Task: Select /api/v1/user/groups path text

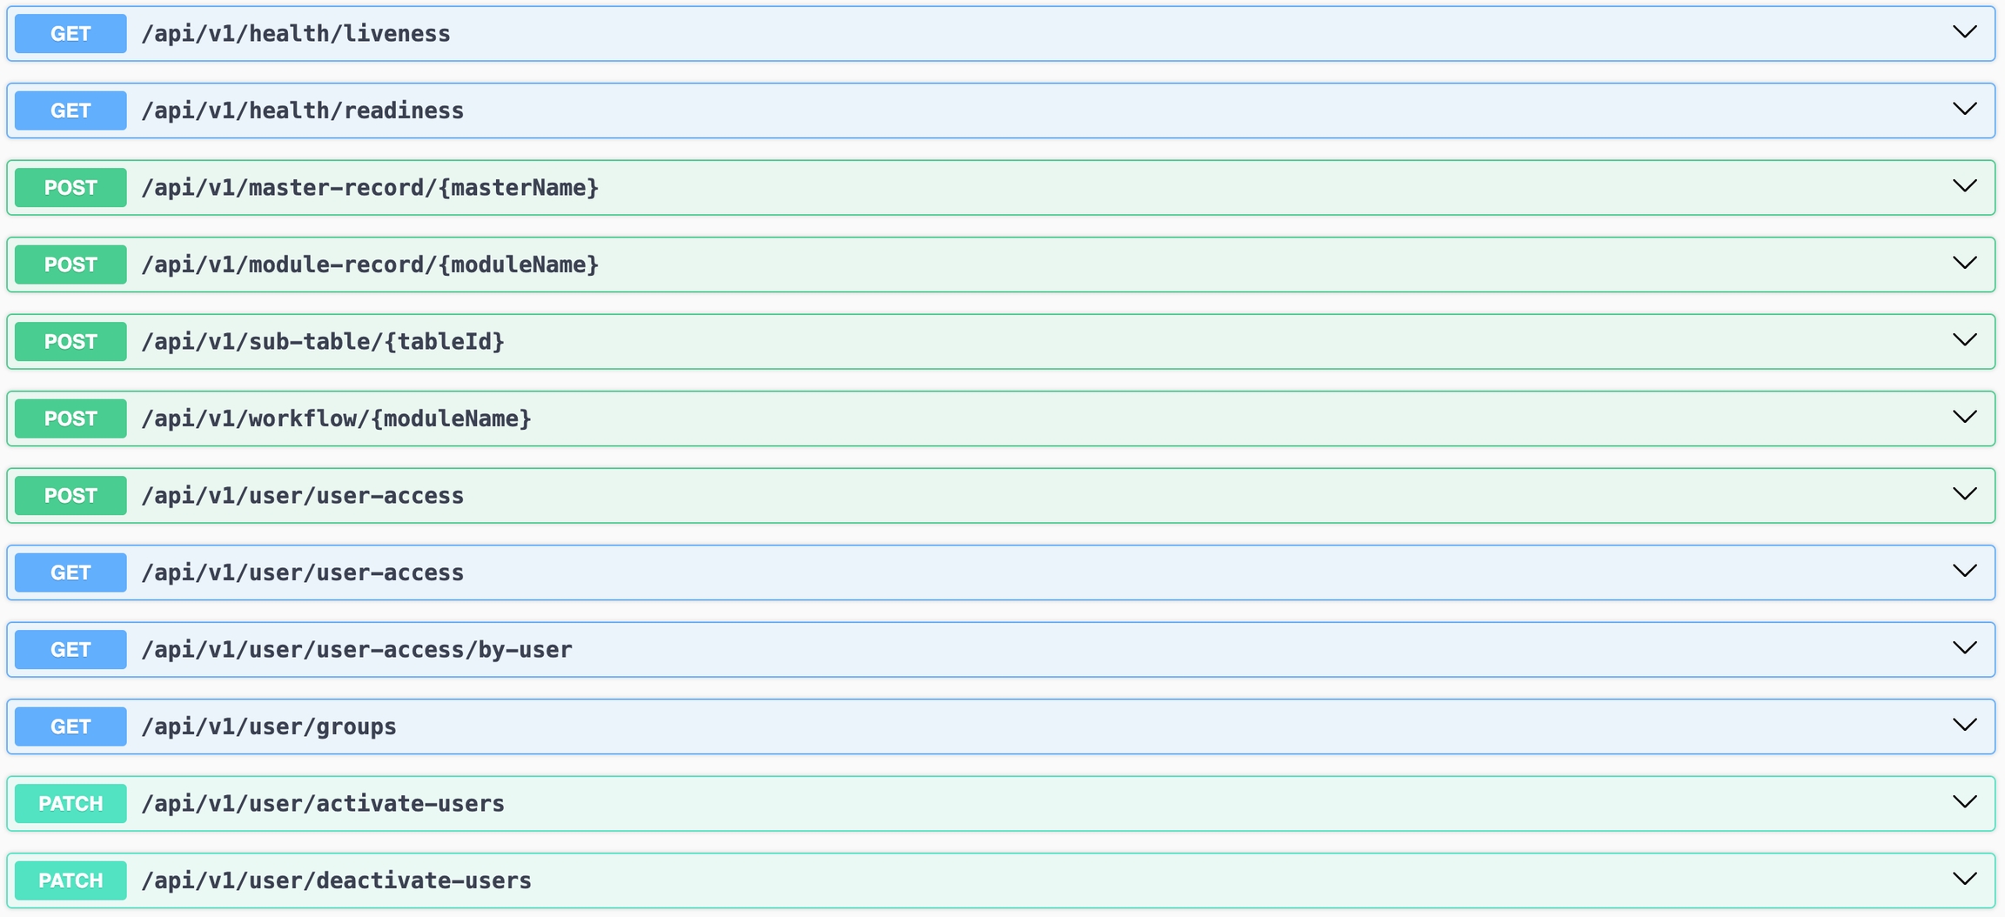Action: (269, 726)
